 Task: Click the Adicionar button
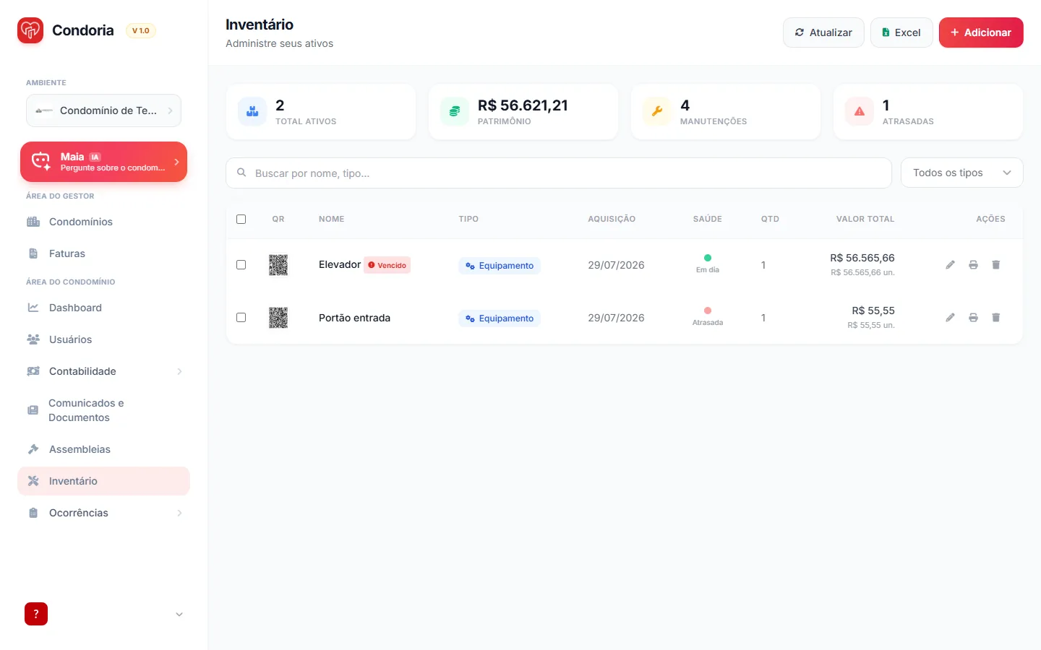point(981,32)
